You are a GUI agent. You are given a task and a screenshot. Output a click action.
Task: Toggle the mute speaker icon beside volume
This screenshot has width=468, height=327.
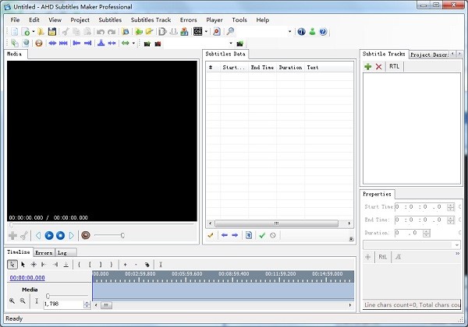tap(86, 235)
